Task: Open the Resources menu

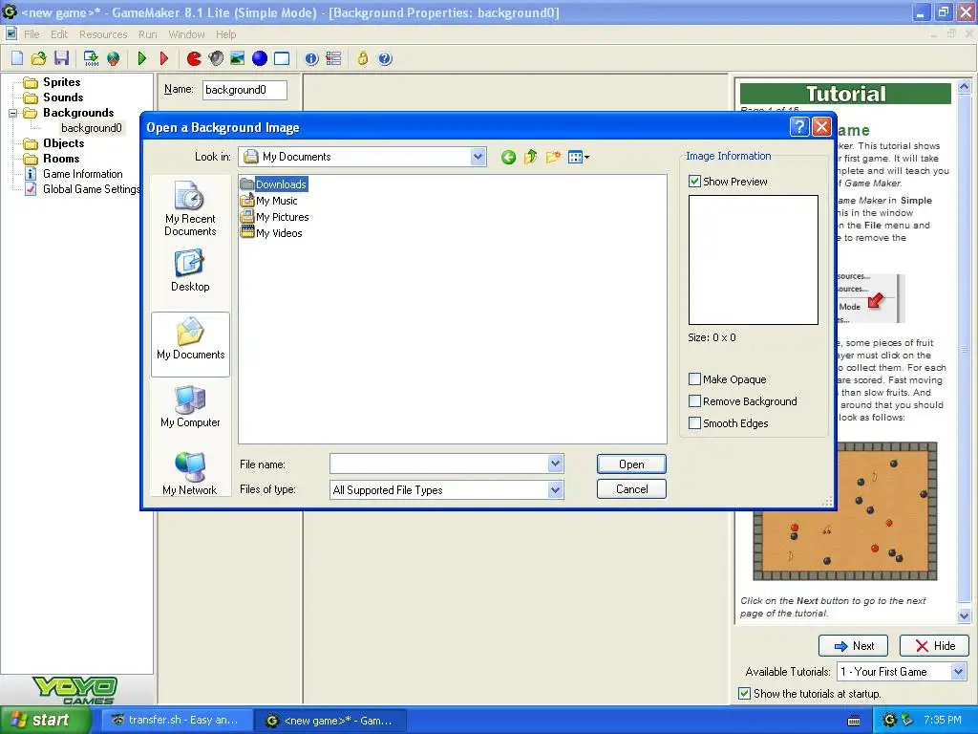Action: pyautogui.click(x=103, y=34)
